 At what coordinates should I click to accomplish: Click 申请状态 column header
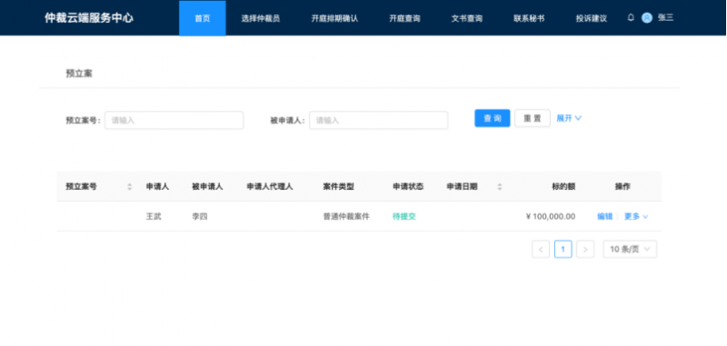[x=408, y=187]
